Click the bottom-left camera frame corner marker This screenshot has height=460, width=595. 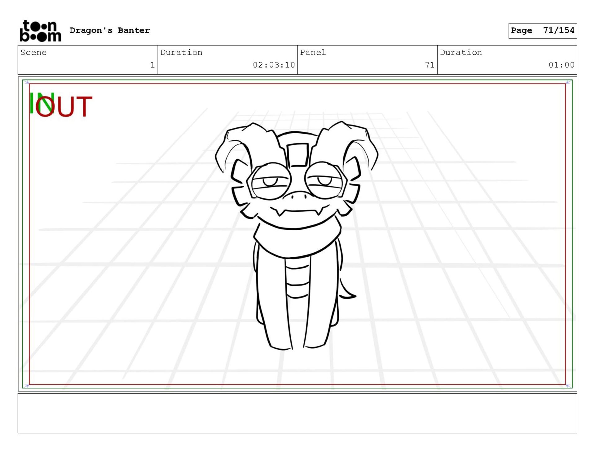pos(27,386)
